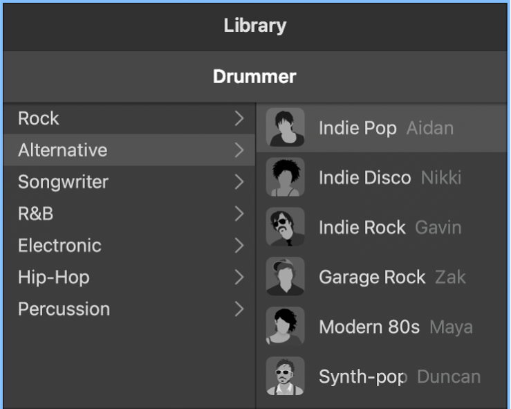Image resolution: width=511 pixels, height=409 pixels.
Task: Expand the Electronic genre chevron
Action: pyautogui.click(x=239, y=246)
